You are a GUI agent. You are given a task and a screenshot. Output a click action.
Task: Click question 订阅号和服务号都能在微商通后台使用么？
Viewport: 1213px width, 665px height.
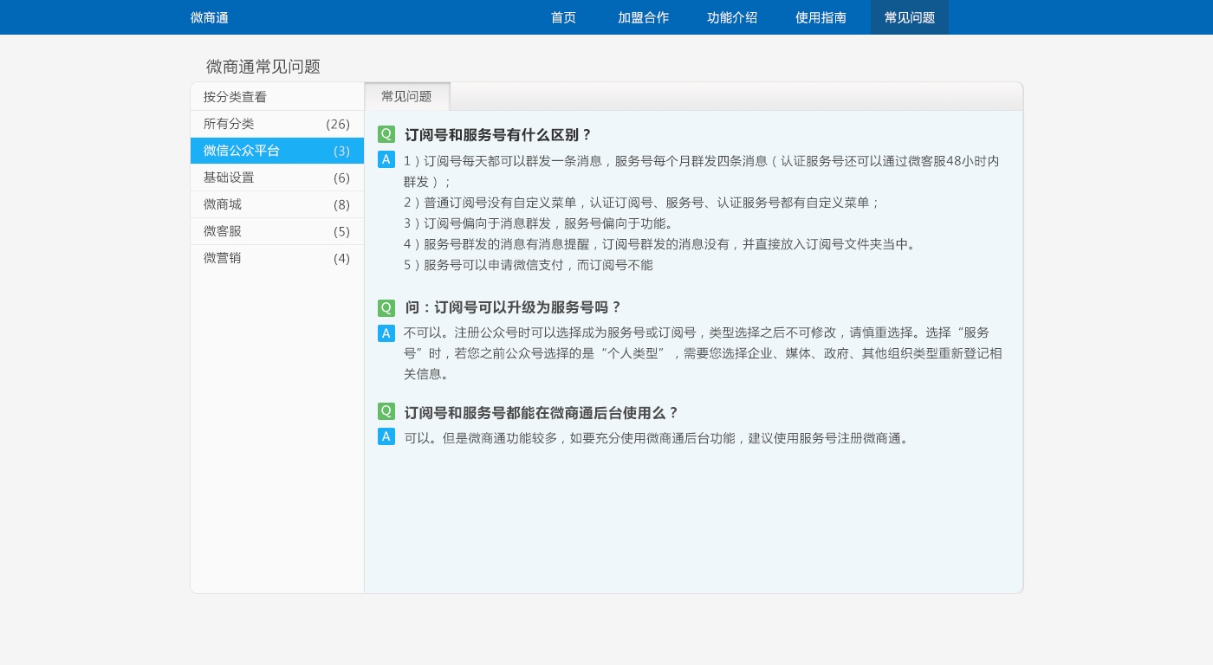[542, 413]
